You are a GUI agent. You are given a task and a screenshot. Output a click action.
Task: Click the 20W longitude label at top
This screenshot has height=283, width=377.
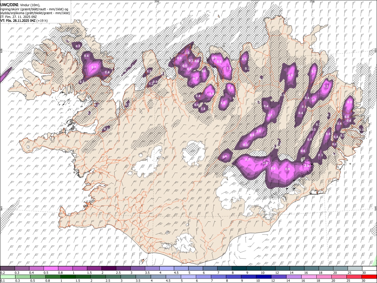(157, 1)
